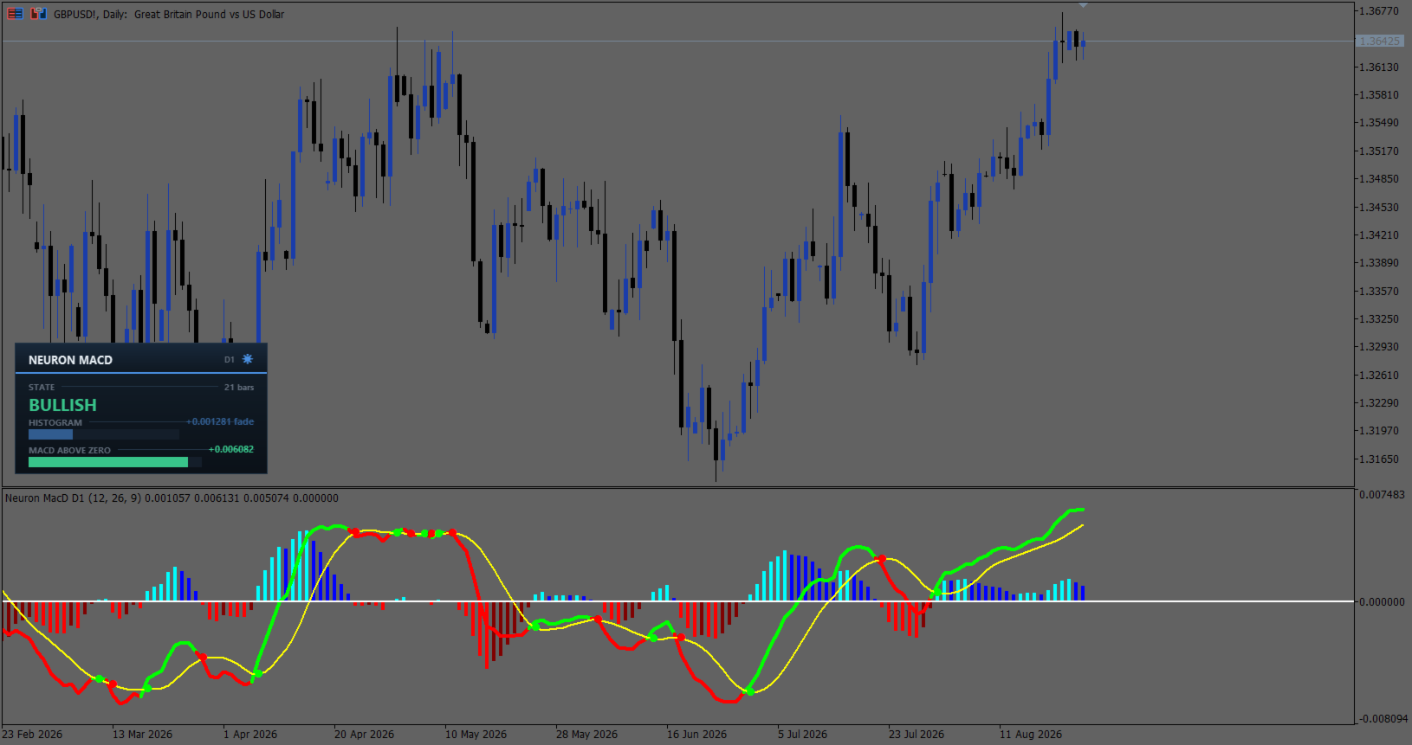Screen dimensions: 1412x745
Task: Click the MACD above zero green bar
Action: tap(108, 462)
